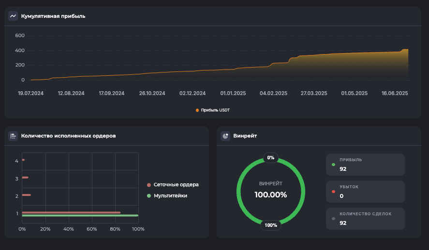Viewport: 429px width, 250px height.
Task: Open the Прибыль 92 stat card
Action: [x=365, y=165]
